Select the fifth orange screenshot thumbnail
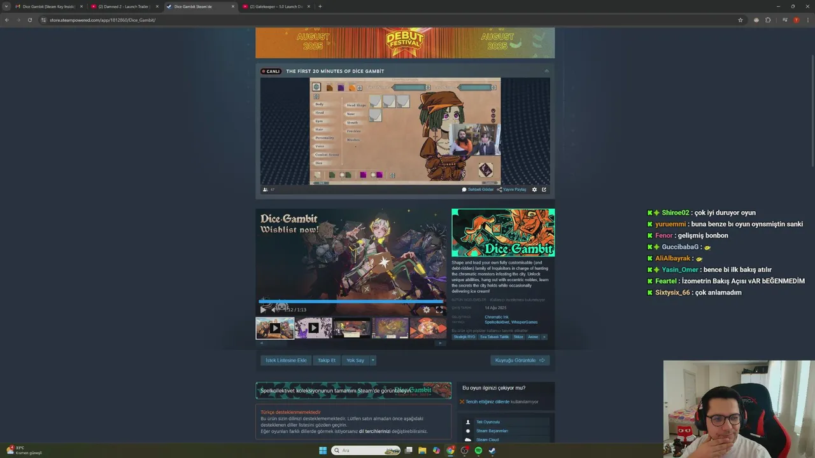 point(428,328)
